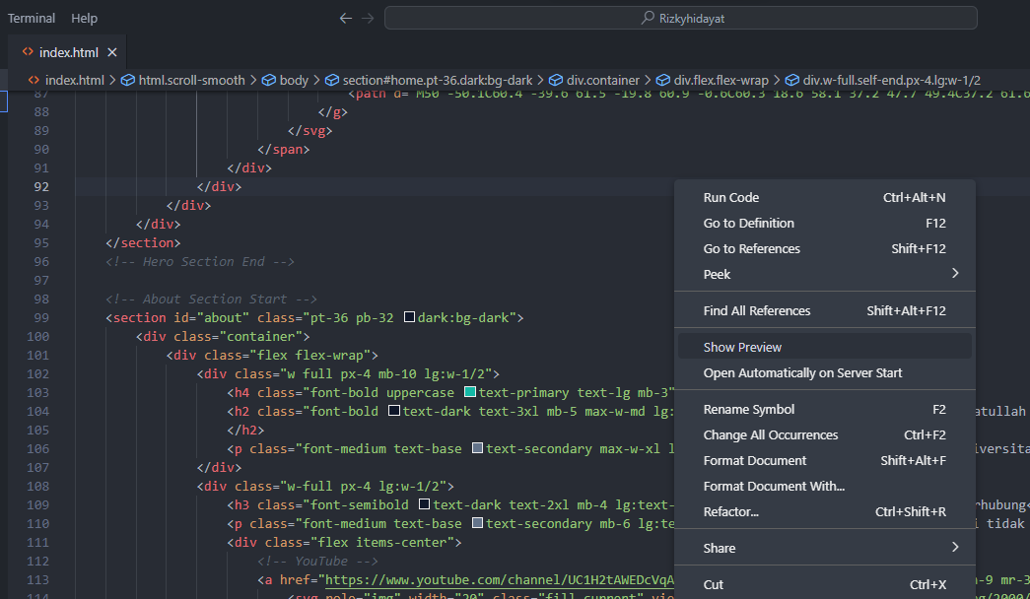Open the Terminal menu

(x=31, y=18)
